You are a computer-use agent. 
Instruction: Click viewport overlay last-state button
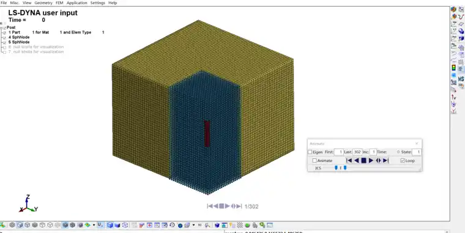(x=239, y=206)
